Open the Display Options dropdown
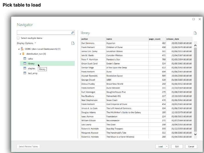Screen dimensions: 204x153 coord(26,43)
